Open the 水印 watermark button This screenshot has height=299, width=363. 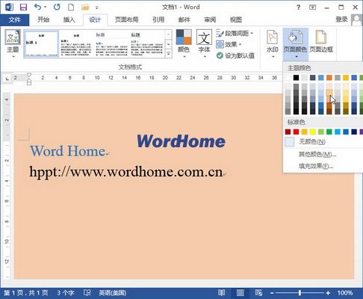(272, 44)
